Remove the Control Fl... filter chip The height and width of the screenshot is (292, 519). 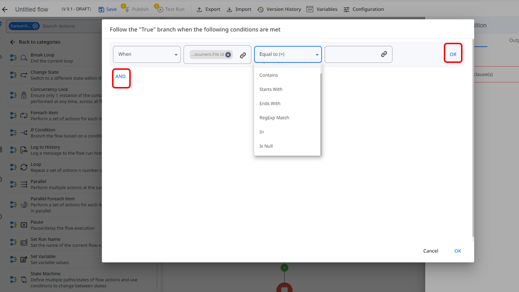tap(35, 26)
